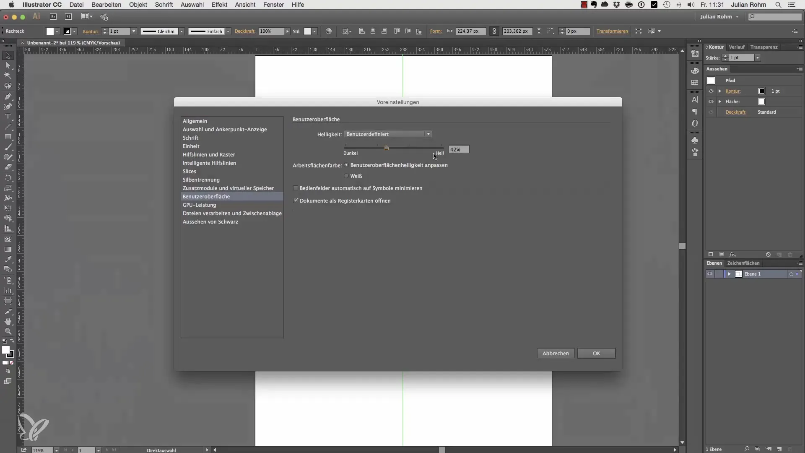Select GPU-Leistung preferences category

click(x=232, y=205)
